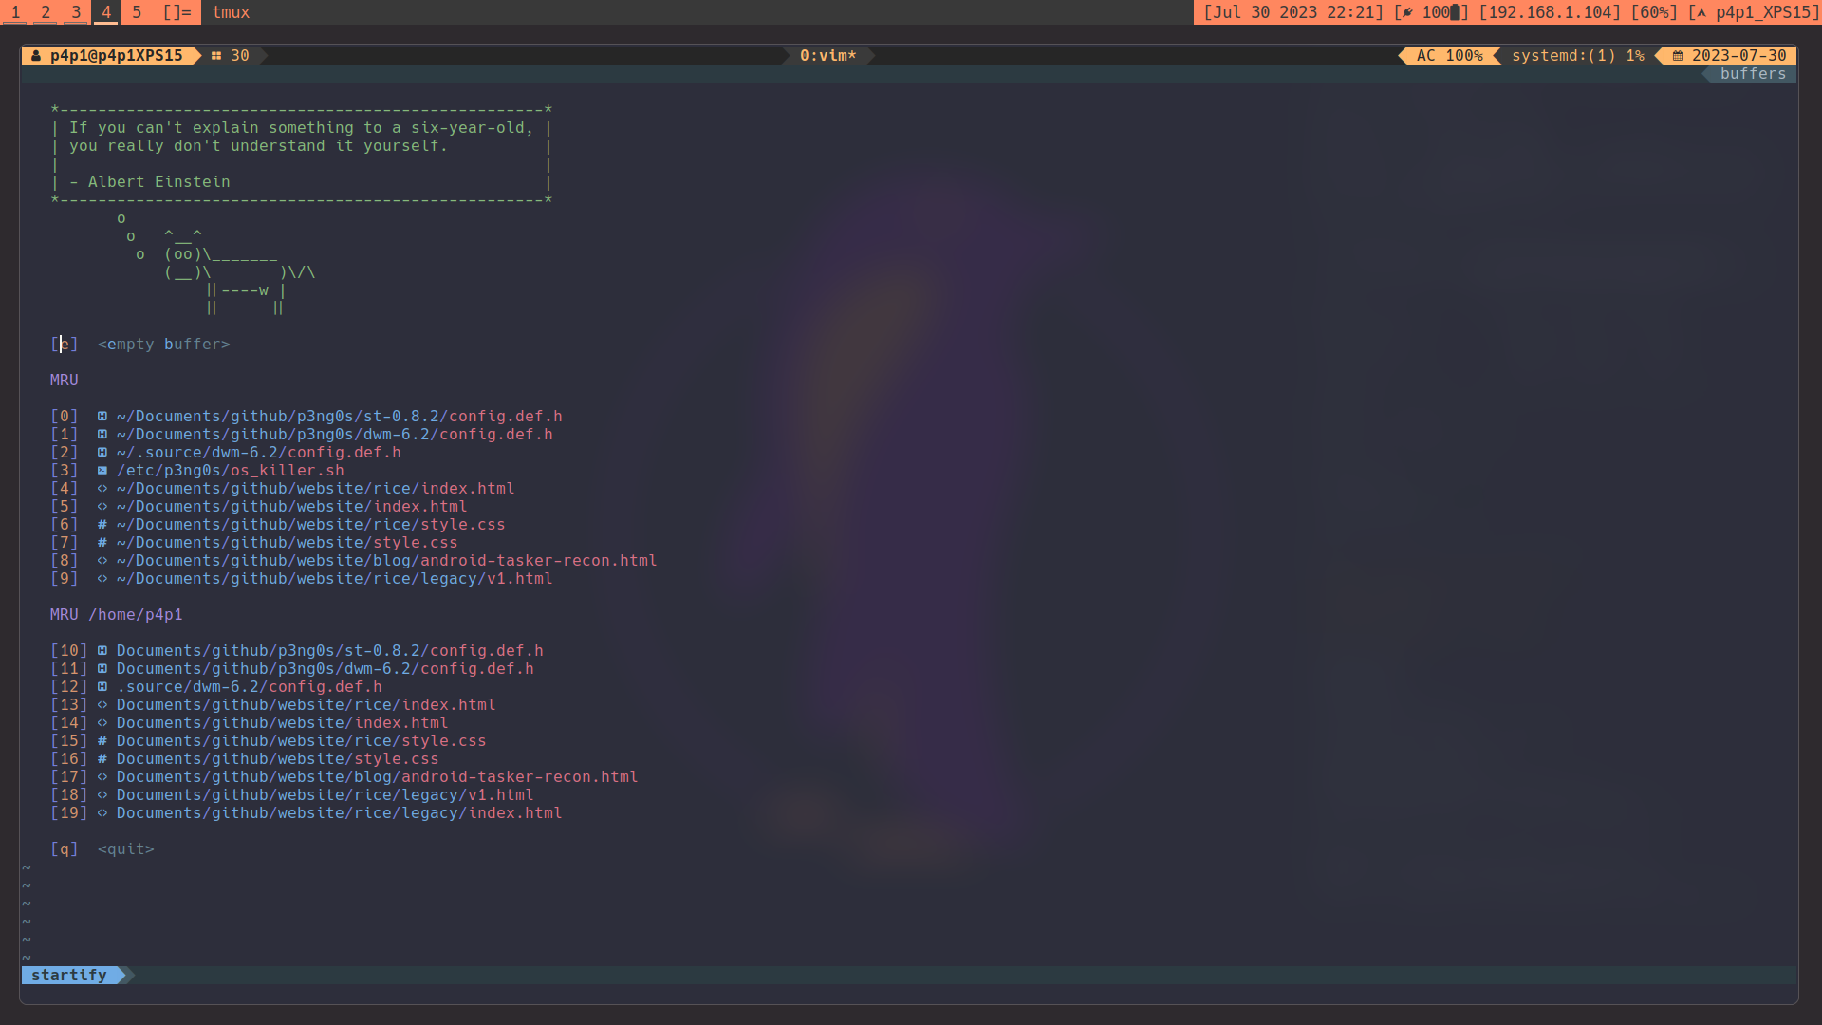Open ~/Documents/github/website/index.html entry [5]
The image size is (1822, 1025).
291,507
